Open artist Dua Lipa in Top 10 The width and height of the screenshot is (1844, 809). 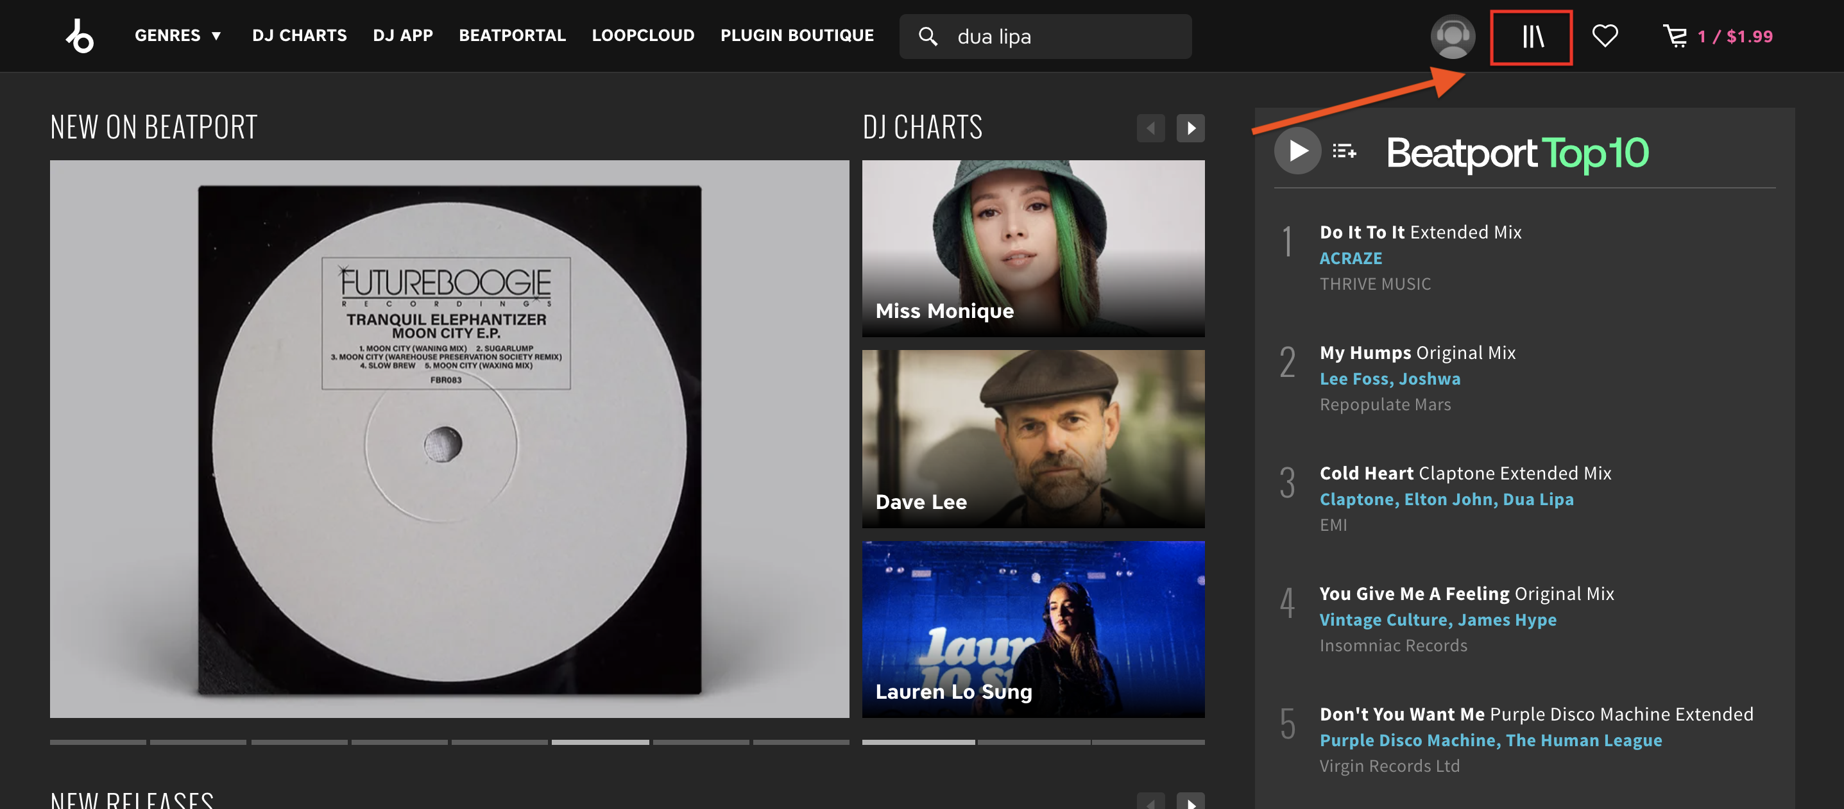pyautogui.click(x=1537, y=499)
